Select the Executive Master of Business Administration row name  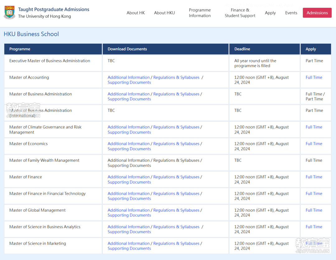click(50, 61)
